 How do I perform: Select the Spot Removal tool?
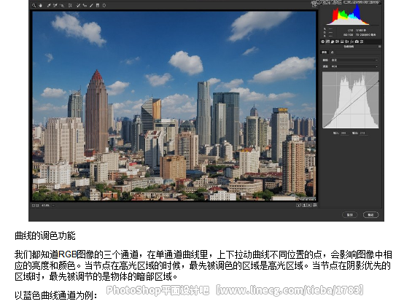78,5
